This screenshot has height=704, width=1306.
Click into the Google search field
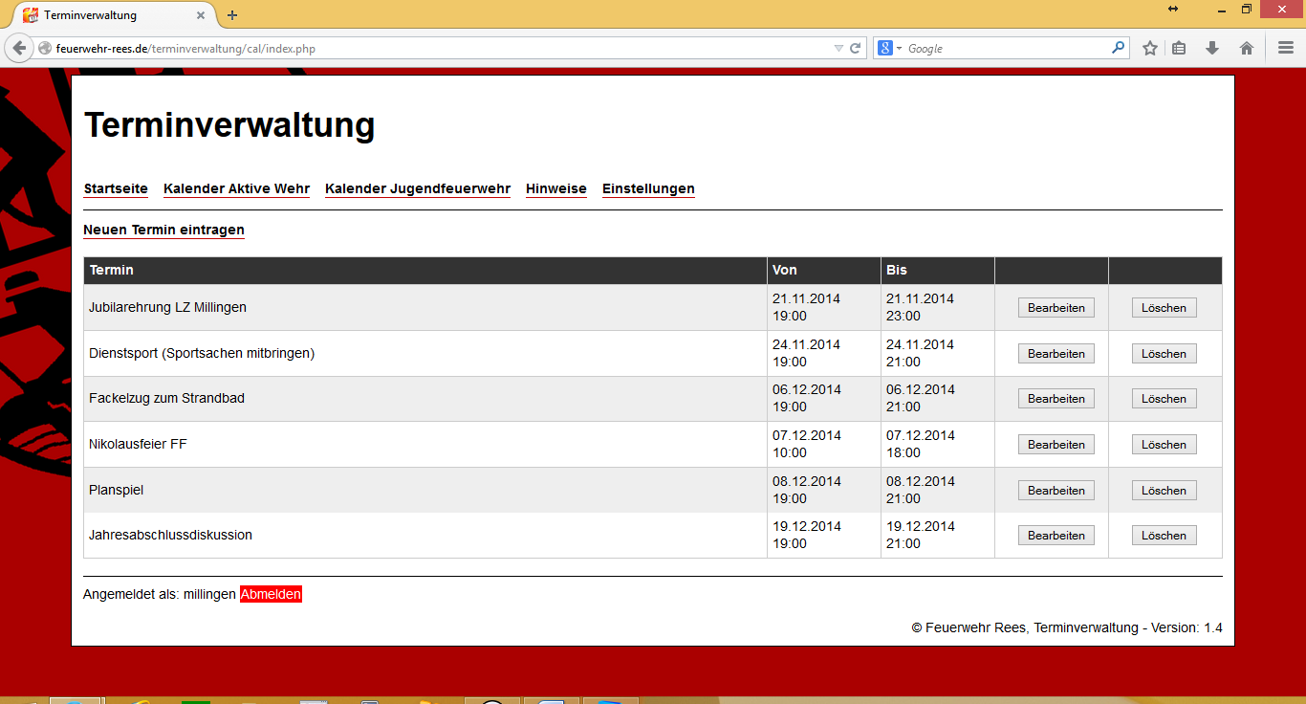coord(1004,48)
